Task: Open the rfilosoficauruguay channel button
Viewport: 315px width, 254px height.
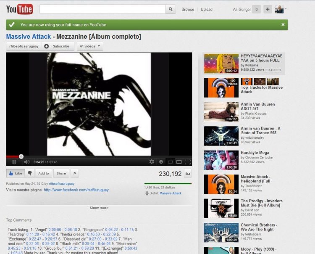Action: point(24,46)
